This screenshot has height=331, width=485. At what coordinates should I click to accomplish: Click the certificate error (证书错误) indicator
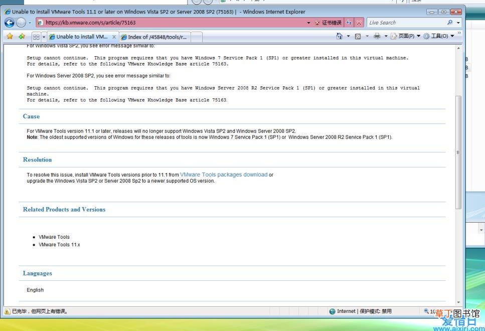tap(329, 23)
